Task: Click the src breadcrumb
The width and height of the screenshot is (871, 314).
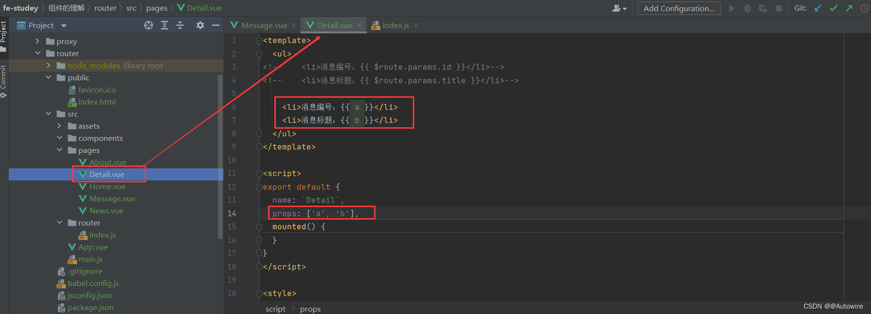Action: tap(131, 8)
